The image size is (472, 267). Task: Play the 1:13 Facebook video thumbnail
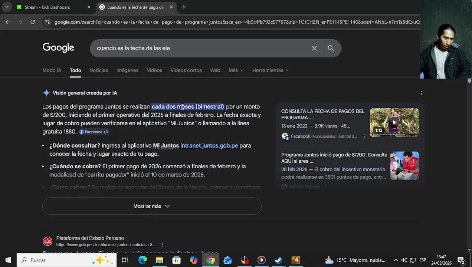pyautogui.click(x=394, y=122)
